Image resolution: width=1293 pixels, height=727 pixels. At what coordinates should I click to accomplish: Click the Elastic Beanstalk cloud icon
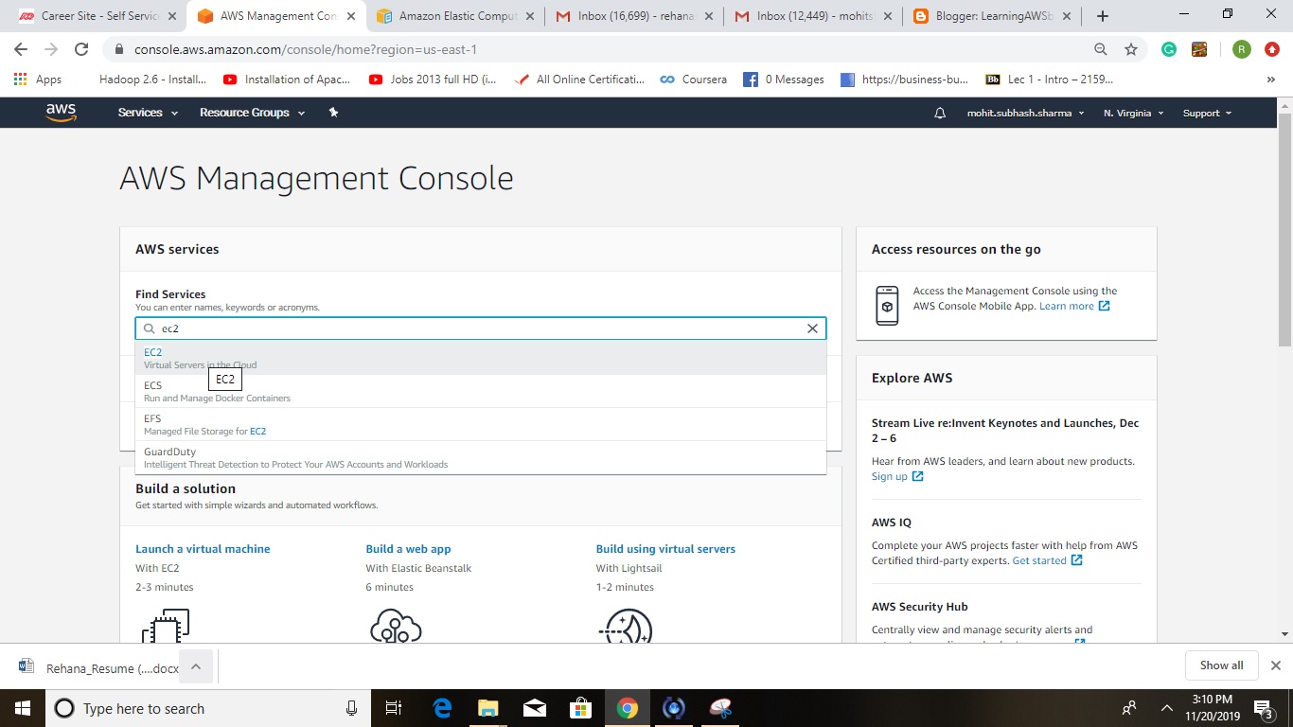396,627
